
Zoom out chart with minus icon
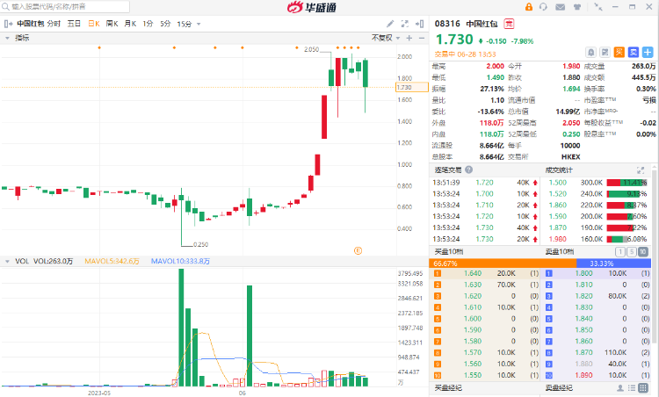422,38
